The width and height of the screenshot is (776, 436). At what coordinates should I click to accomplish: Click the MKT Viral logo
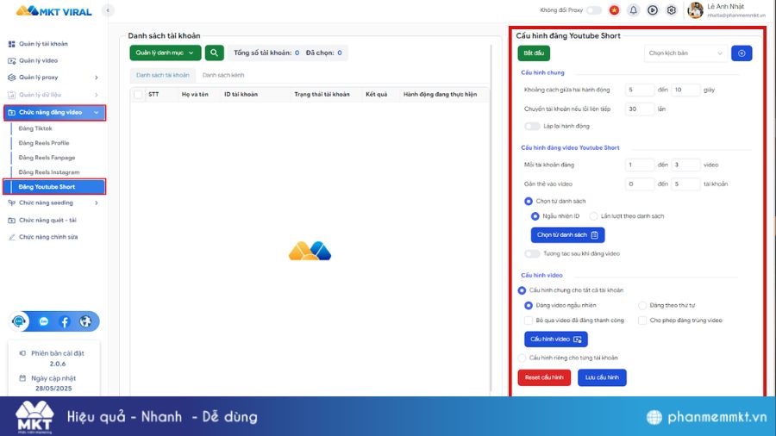pos(53,10)
